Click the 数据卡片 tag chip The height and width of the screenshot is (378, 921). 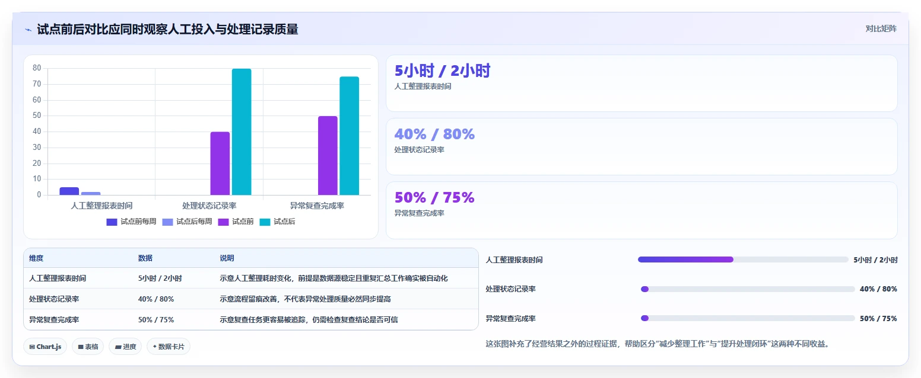[x=169, y=347]
